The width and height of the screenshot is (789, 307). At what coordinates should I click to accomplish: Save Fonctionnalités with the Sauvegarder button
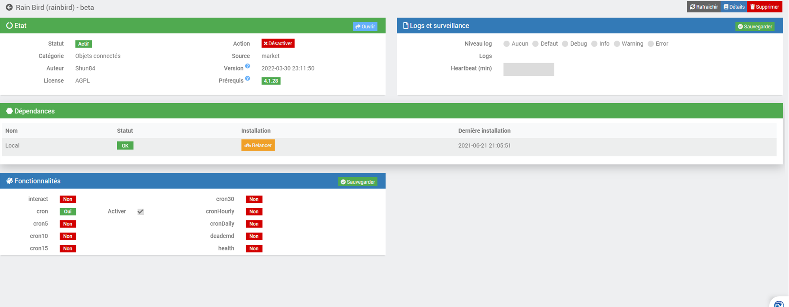coord(358,182)
